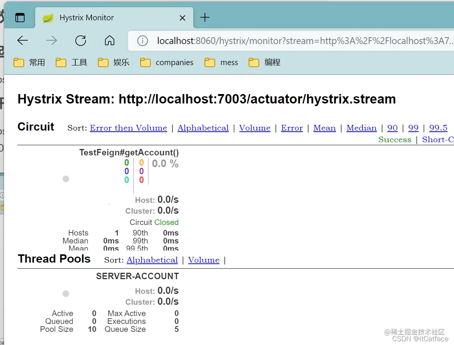This screenshot has height=345, width=454.
Task: Open a new tab with plus icon
Action: point(205,17)
